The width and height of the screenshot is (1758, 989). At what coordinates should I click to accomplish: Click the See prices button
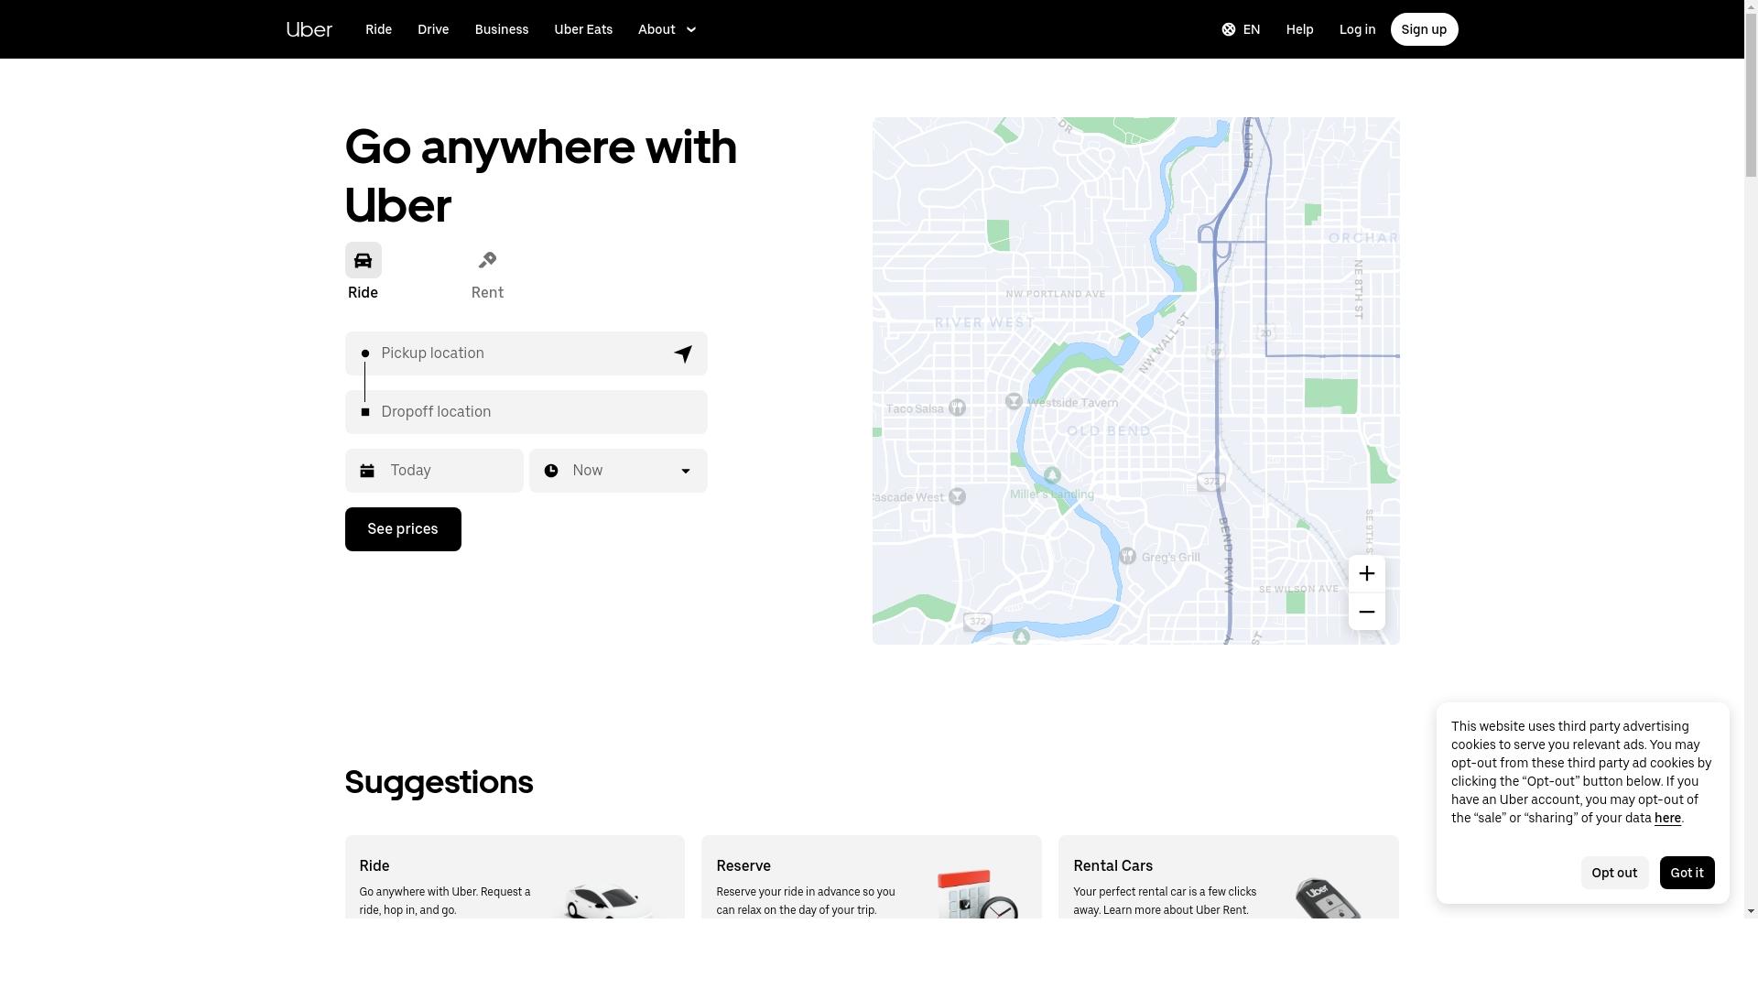click(x=403, y=529)
